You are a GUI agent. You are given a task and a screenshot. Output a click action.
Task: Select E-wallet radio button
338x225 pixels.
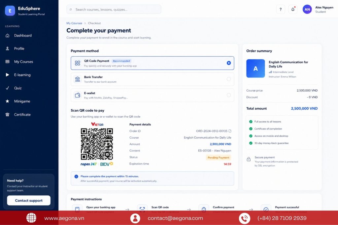coord(229,95)
